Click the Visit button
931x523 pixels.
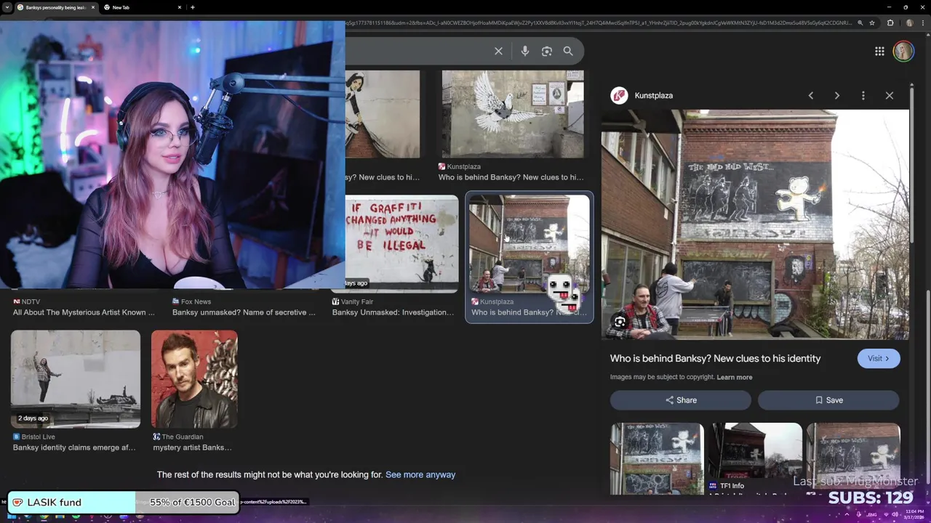[879, 358]
